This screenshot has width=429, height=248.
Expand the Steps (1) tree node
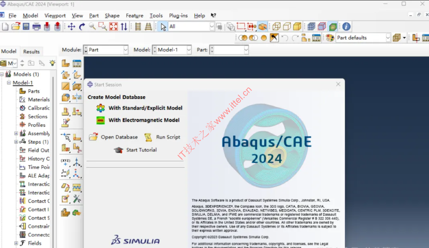pos(16,142)
